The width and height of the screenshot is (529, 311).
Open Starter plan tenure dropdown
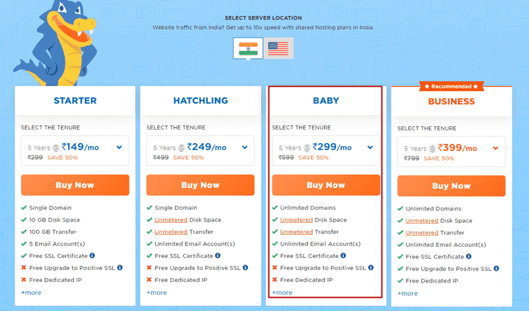pyautogui.click(x=119, y=148)
